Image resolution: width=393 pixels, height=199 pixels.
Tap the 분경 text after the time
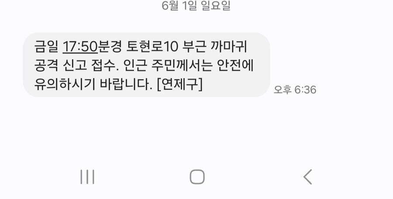point(110,47)
